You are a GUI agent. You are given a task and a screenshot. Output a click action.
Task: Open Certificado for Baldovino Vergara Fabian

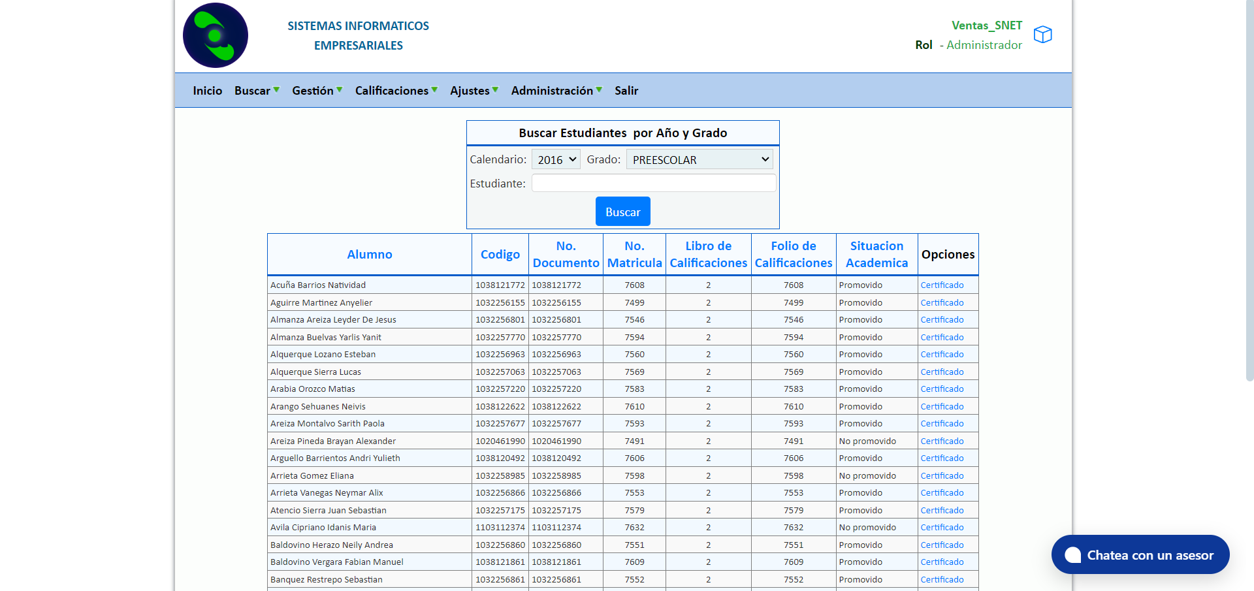(942, 562)
